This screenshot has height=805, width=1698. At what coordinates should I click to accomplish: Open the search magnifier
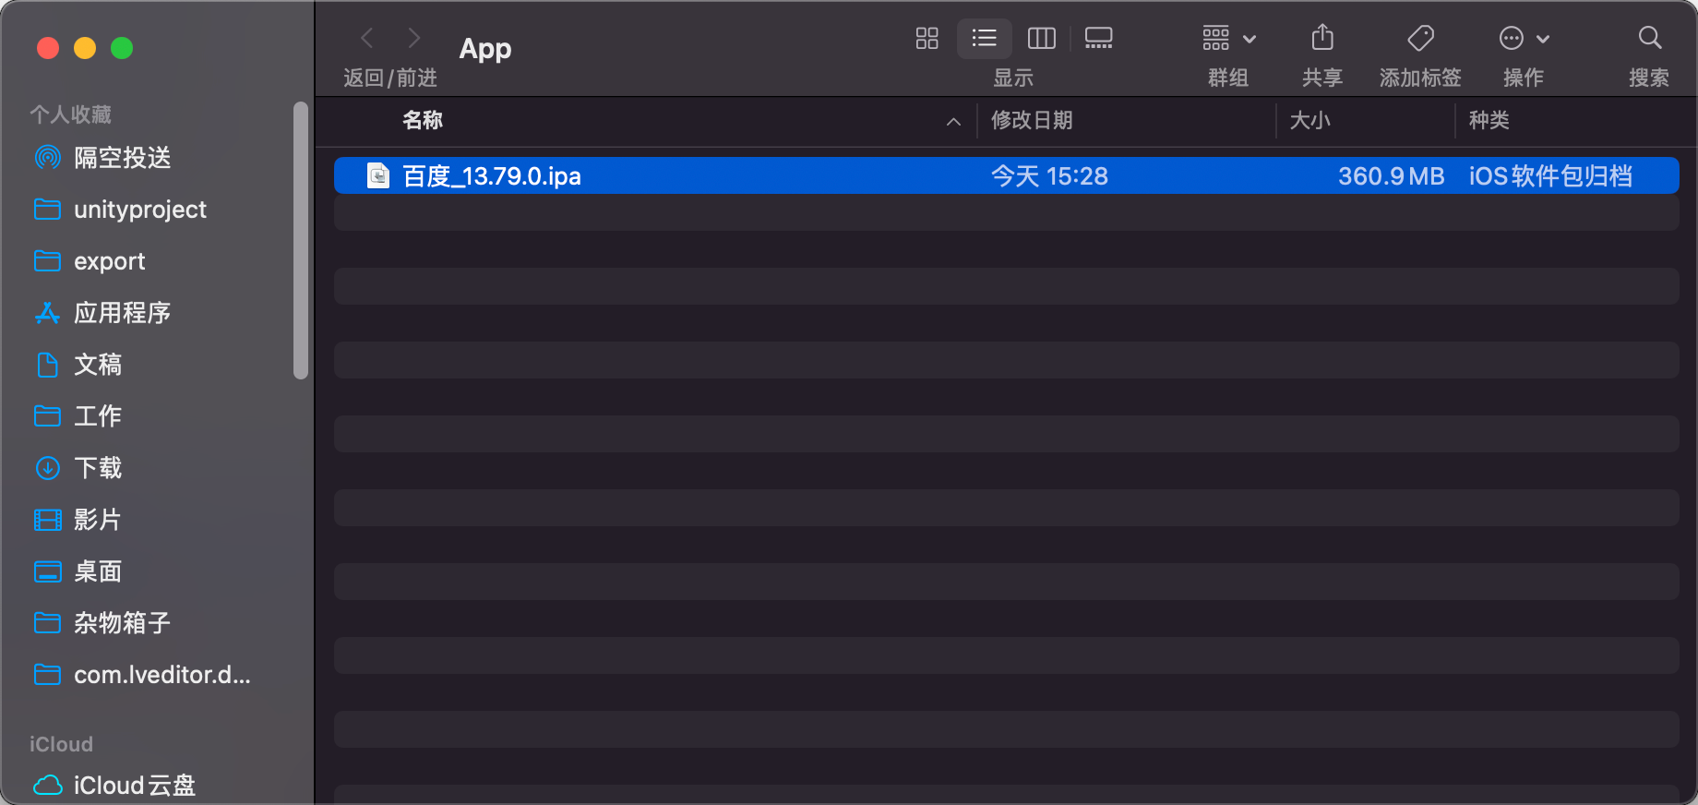(1649, 38)
